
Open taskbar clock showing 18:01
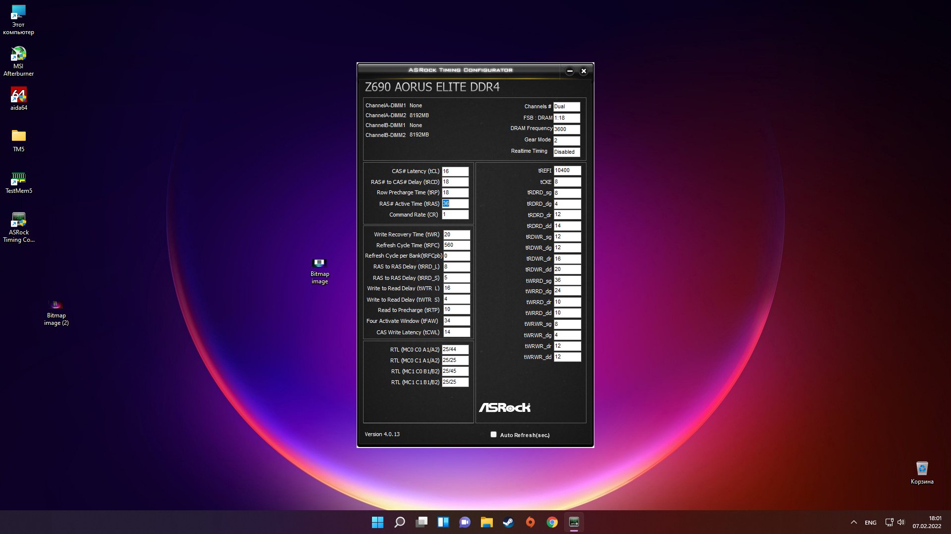927,522
